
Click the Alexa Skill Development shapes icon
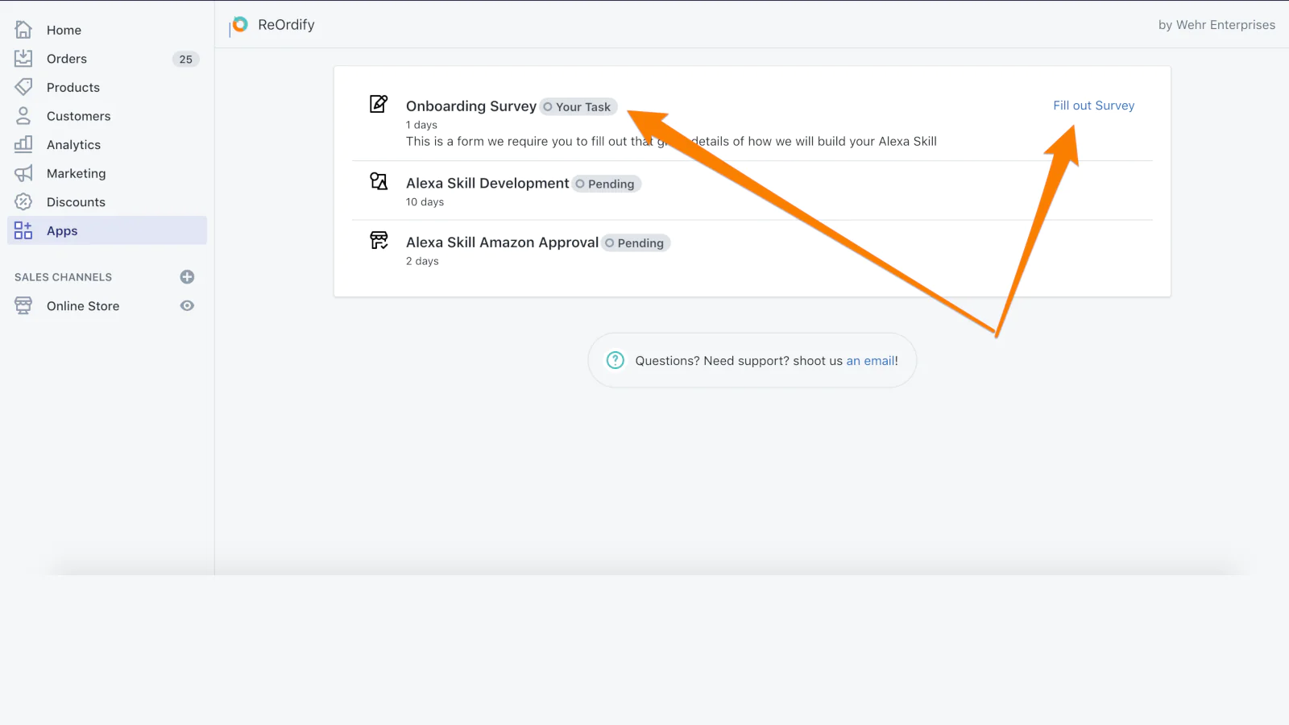tap(379, 181)
